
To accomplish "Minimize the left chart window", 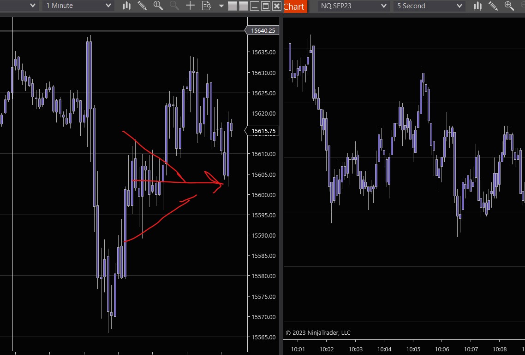I will tap(255, 6).
